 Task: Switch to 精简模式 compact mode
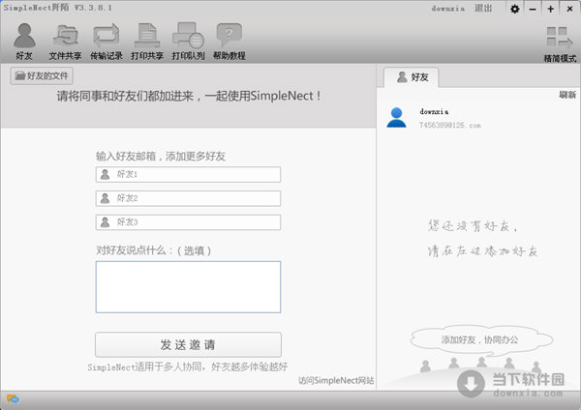(560, 44)
